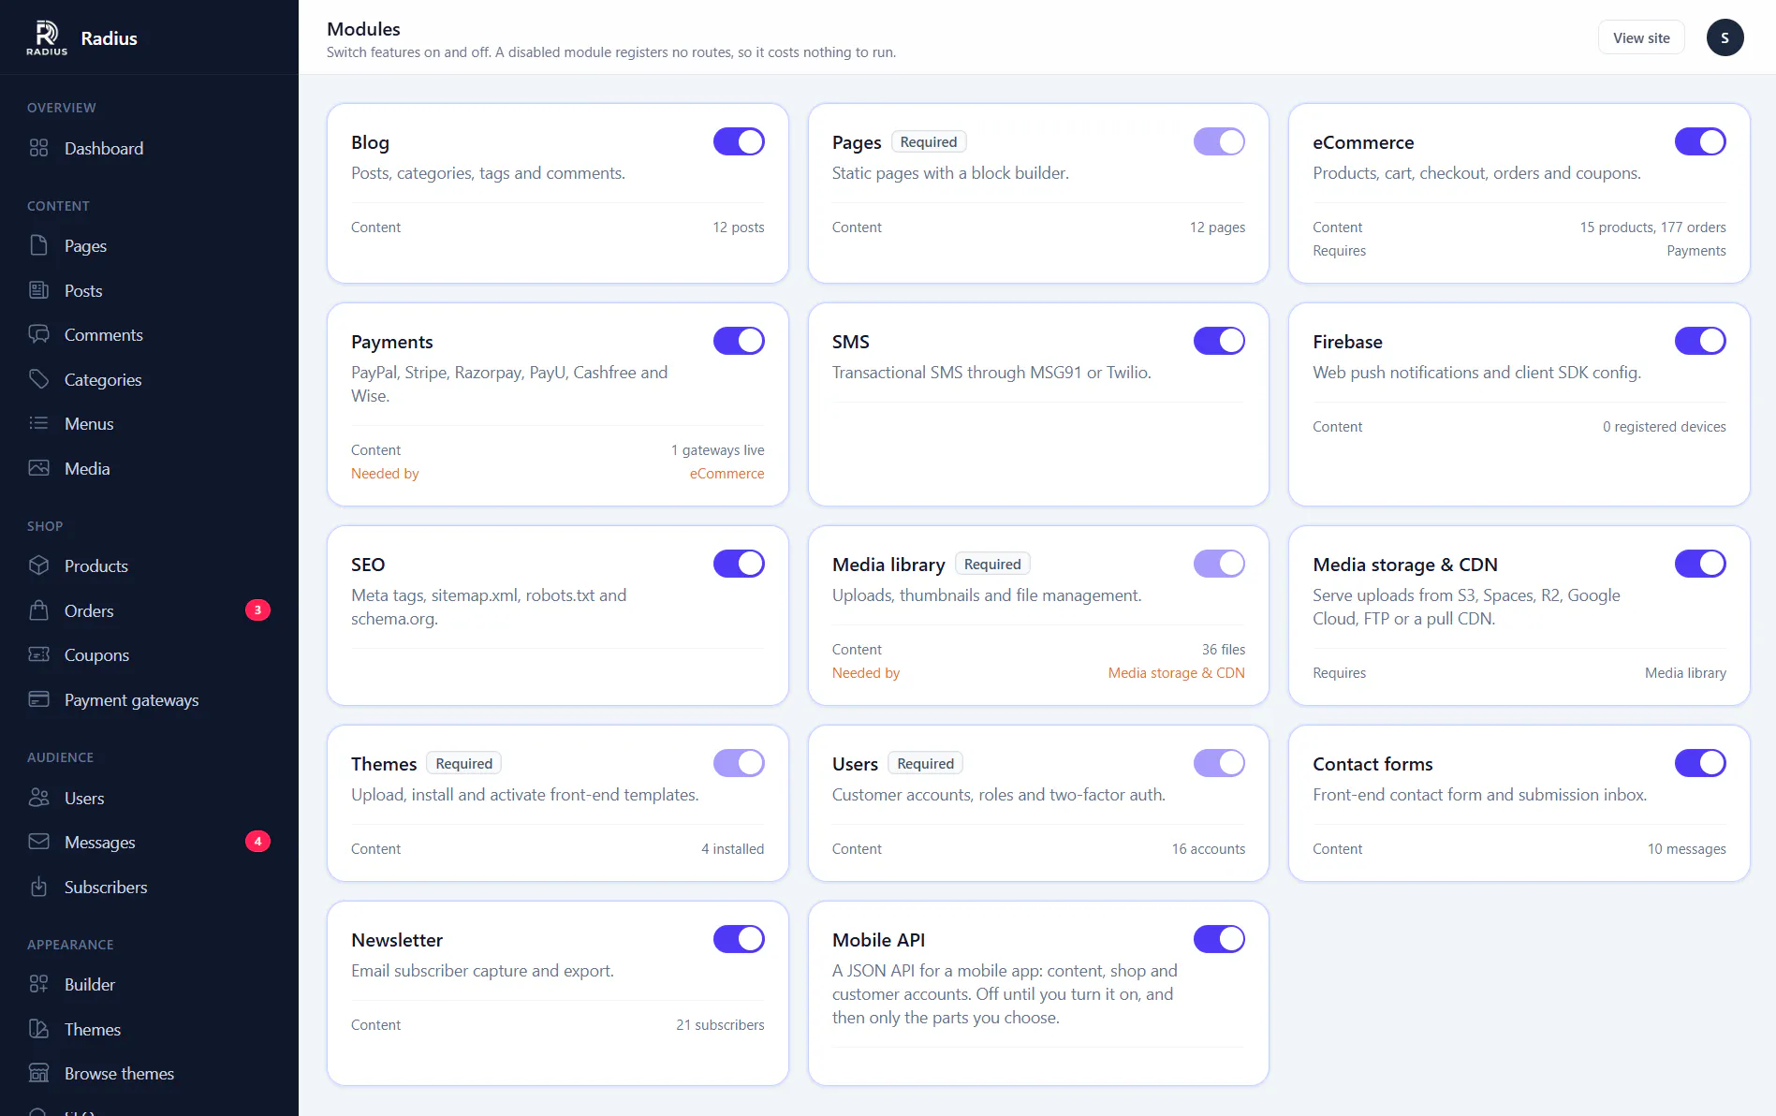
Task: Open Themes in the Appearance menu
Action: (150, 1029)
